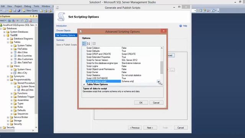Click the Object Explorer scroll-down arrow
This screenshot has width=245, height=138.
[x=36, y=128]
